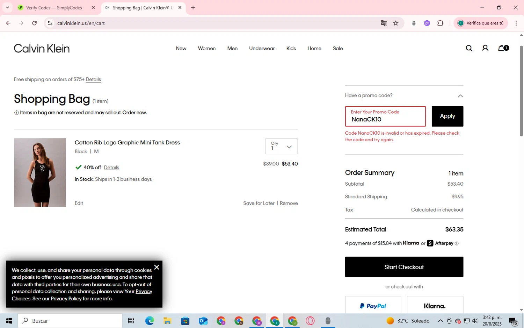Remove the dress from the bag
524x328 pixels.
(289, 203)
